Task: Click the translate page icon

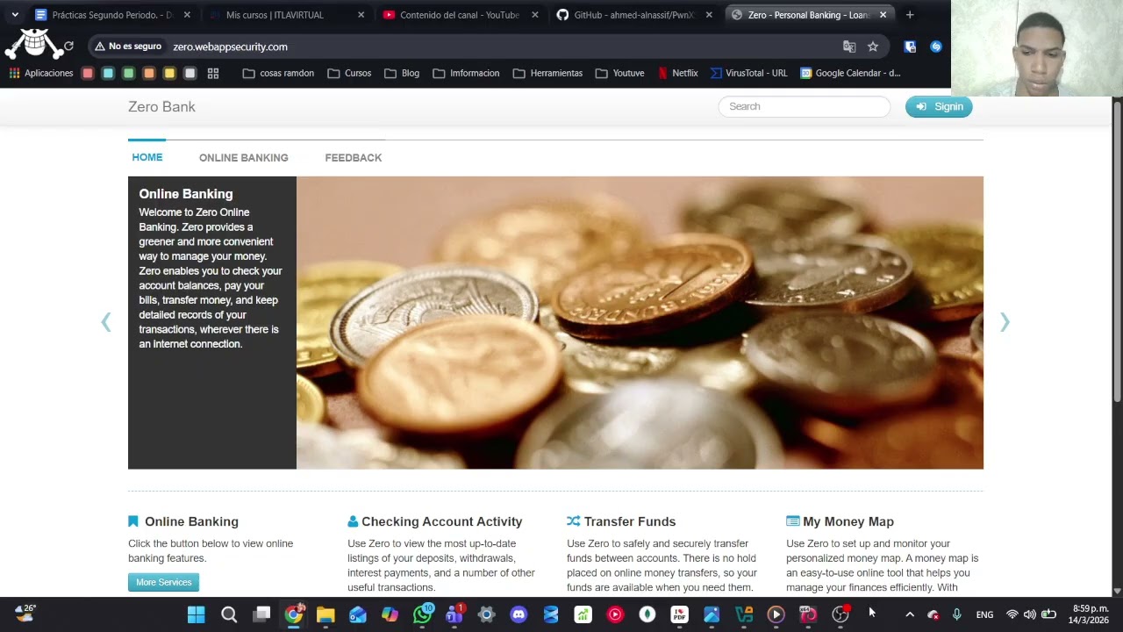Action: [849, 47]
